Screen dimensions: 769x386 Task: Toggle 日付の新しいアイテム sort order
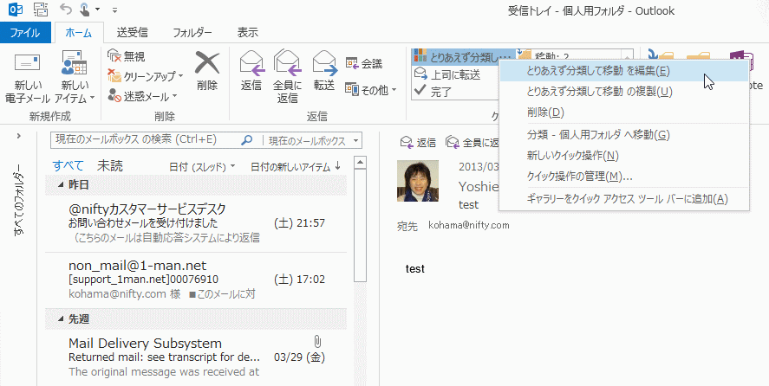(x=296, y=166)
